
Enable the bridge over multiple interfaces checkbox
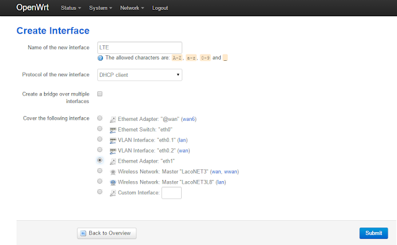click(x=100, y=94)
